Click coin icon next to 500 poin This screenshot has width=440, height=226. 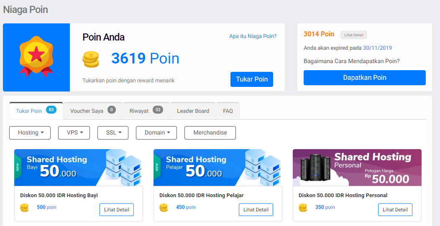click(24, 208)
